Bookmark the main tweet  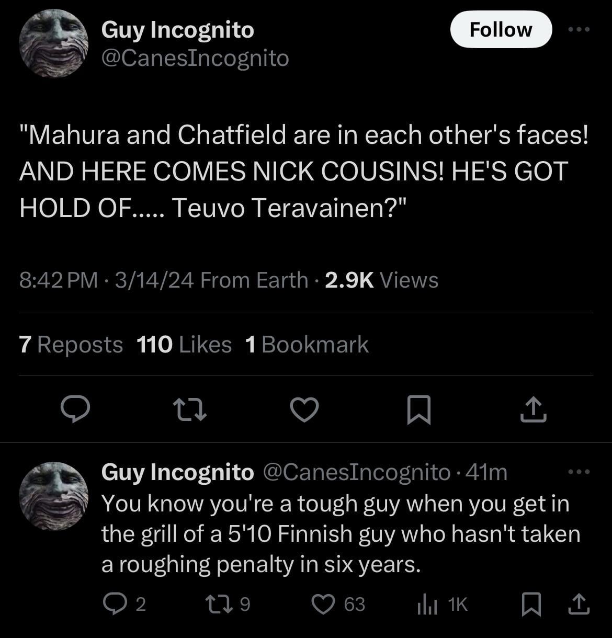pos(419,409)
